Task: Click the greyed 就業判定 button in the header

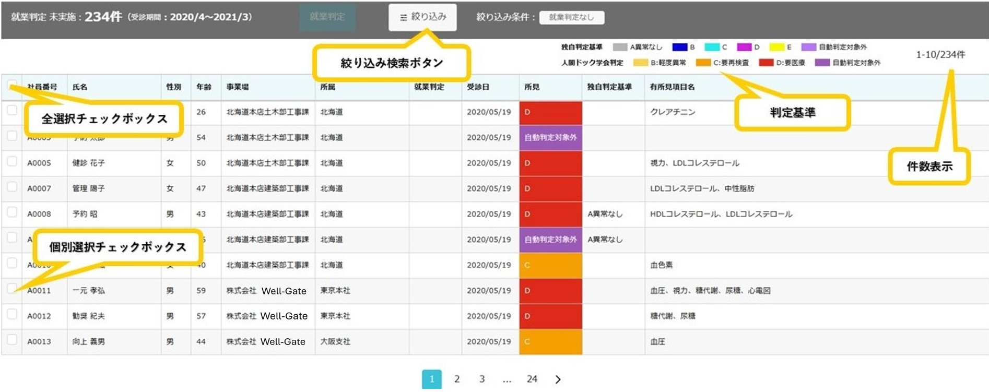Action: [327, 17]
